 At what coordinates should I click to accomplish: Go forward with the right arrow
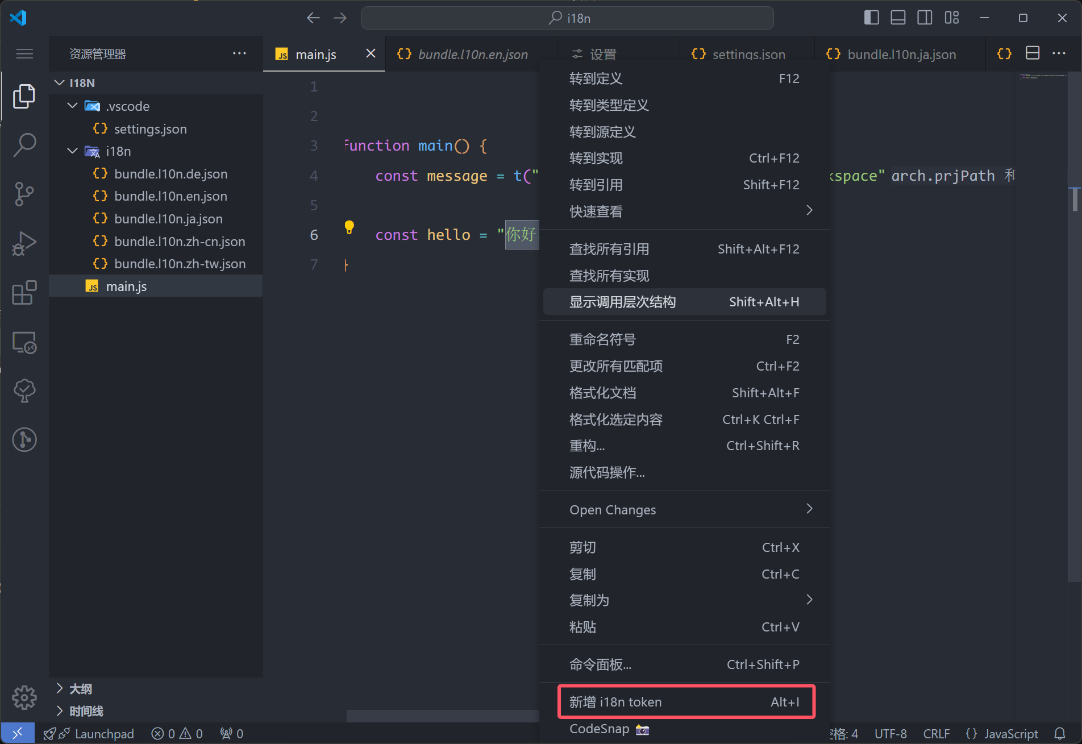[340, 18]
